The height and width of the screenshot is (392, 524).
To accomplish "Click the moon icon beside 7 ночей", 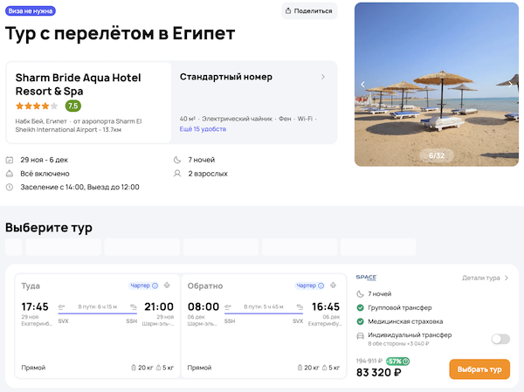I will tap(179, 160).
